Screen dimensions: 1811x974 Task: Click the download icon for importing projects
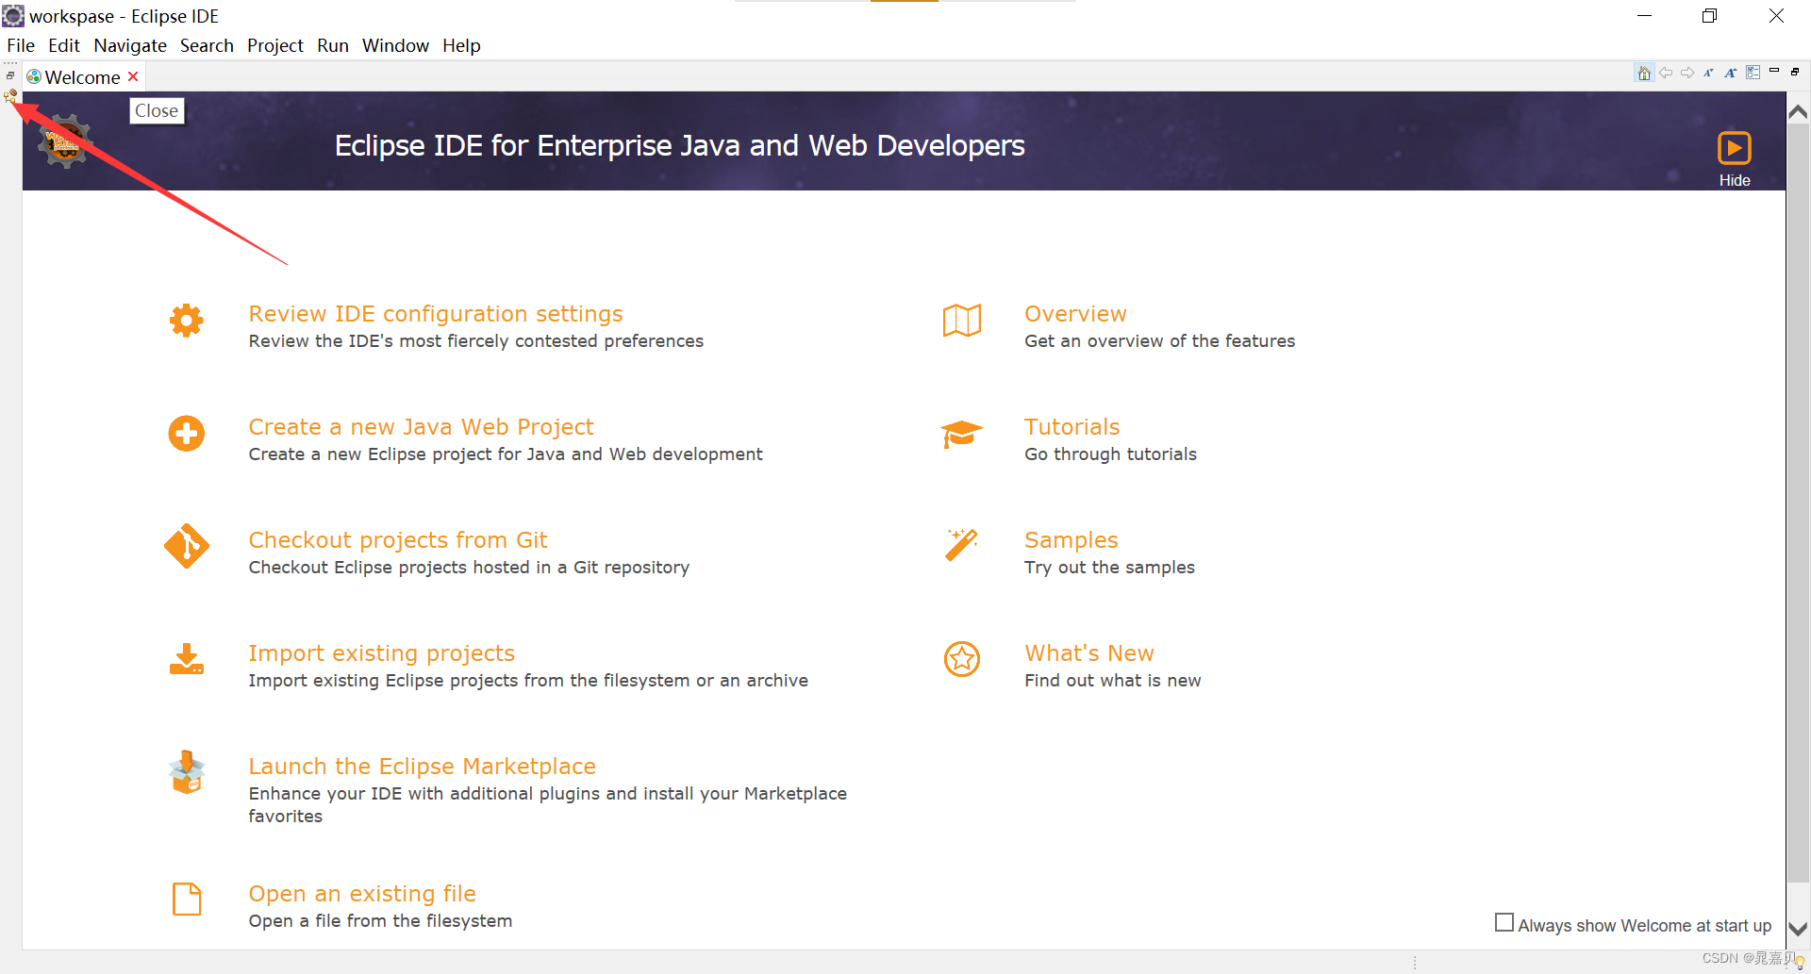[x=186, y=659]
